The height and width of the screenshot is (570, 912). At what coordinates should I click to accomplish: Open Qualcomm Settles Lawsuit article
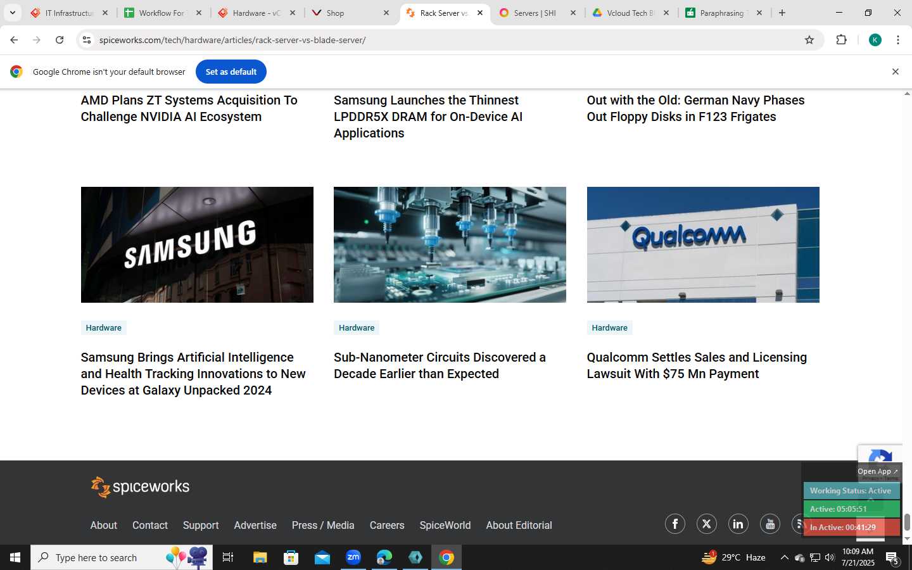click(x=697, y=365)
